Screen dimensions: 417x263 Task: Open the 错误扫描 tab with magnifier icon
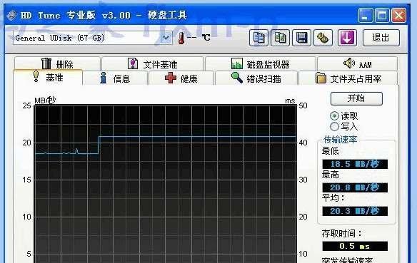coord(256,78)
